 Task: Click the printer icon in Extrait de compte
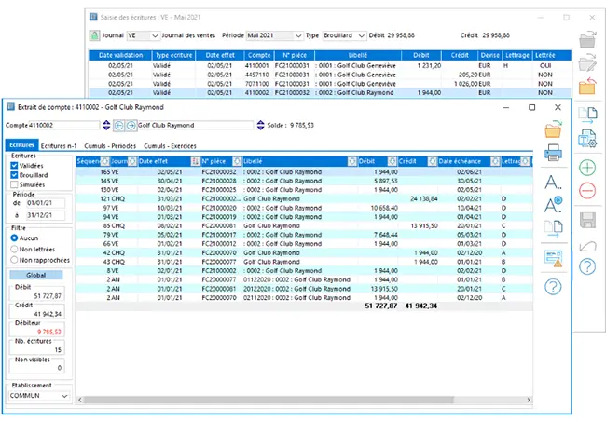553,152
